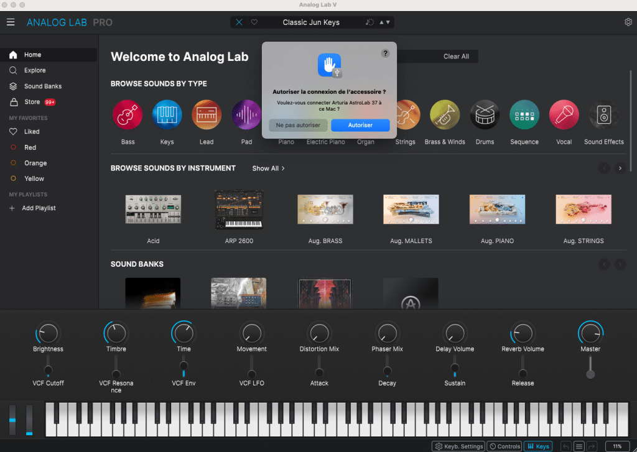The image size is (637, 452).
Task: Toggle the Keys panel button
Action: pyautogui.click(x=537, y=446)
